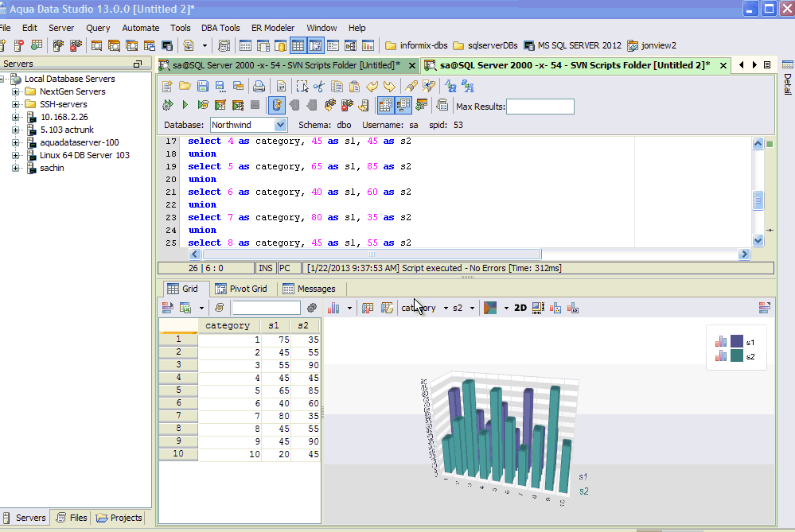Click the chart type bar icon in grid toolbar

pyautogui.click(x=333, y=308)
